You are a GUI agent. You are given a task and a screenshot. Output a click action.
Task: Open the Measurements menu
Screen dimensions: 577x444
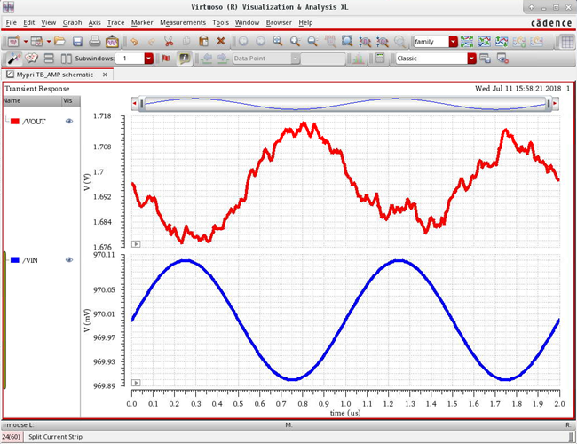[x=183, y=23]
